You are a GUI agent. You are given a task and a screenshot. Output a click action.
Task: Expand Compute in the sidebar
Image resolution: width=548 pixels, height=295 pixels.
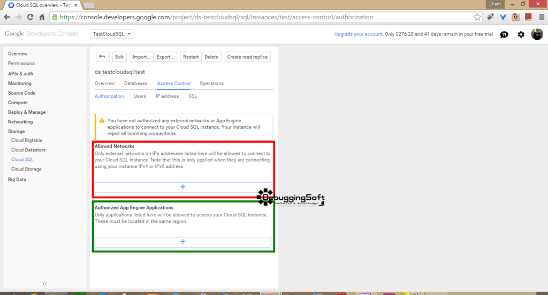18,103
